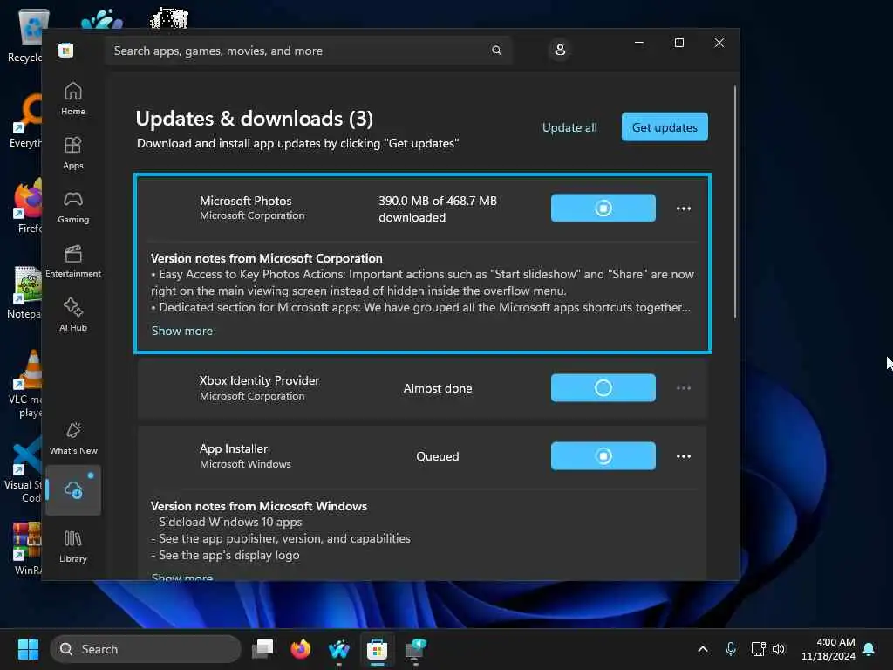893x670 pixels.
Task: Open the monitor app icon in taskbar
Action: tap(415, 649)
